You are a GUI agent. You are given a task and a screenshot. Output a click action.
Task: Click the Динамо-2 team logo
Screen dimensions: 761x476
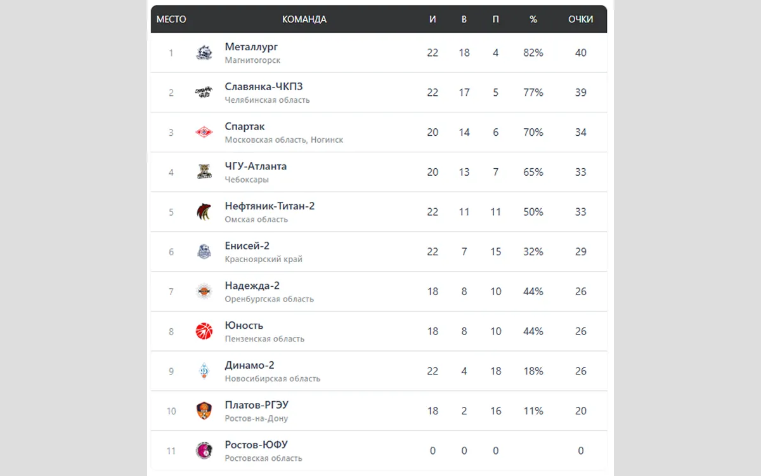(x=204, y=371)
